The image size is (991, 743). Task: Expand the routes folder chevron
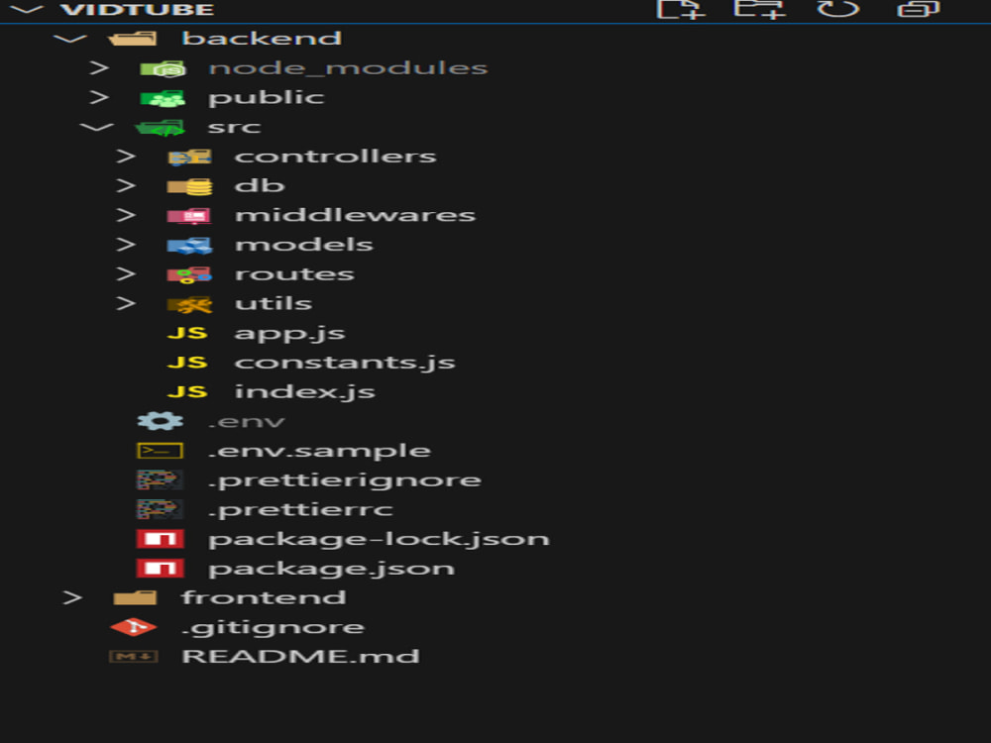click(x=126, y=274)
